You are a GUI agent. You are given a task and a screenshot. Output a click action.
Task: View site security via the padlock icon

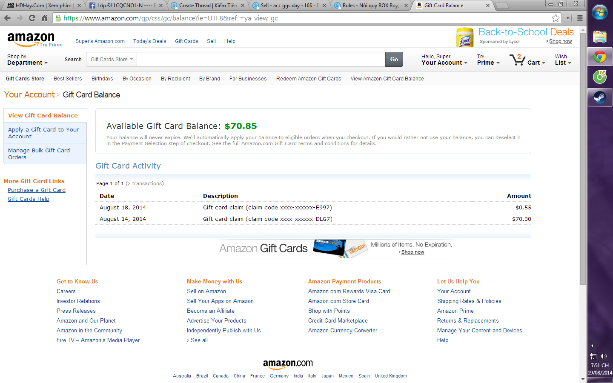coord(58,18)
